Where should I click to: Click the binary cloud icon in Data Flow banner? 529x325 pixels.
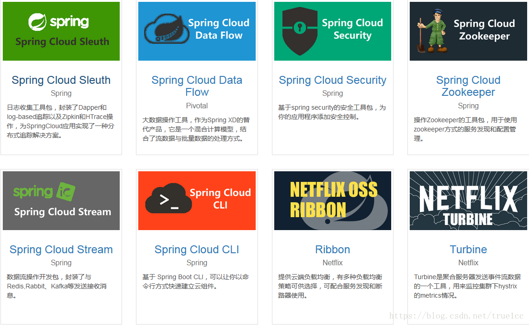[167, 29]
